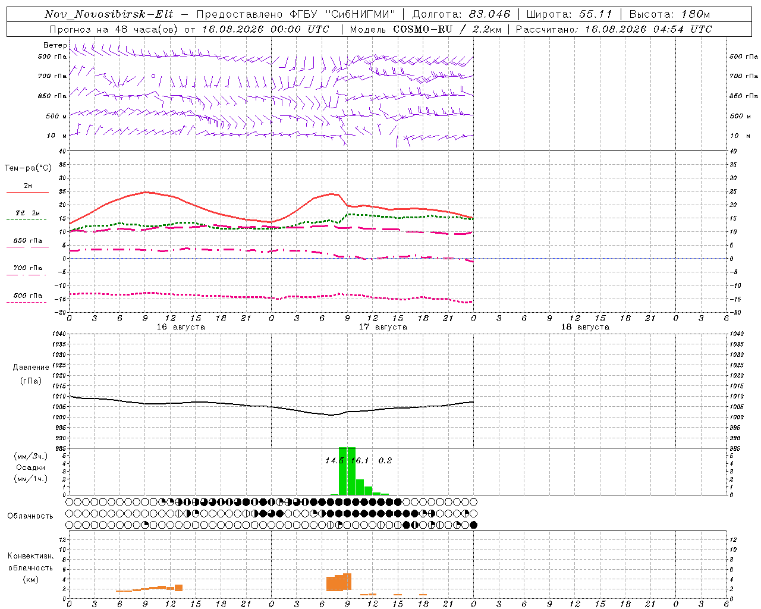Viewport: 761px width, 609px height.
Task: Click the 850 гПа temperature legend entry
Action: 27,243
